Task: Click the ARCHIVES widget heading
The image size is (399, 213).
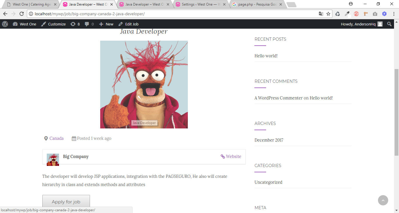Action: tap(265, 123)
